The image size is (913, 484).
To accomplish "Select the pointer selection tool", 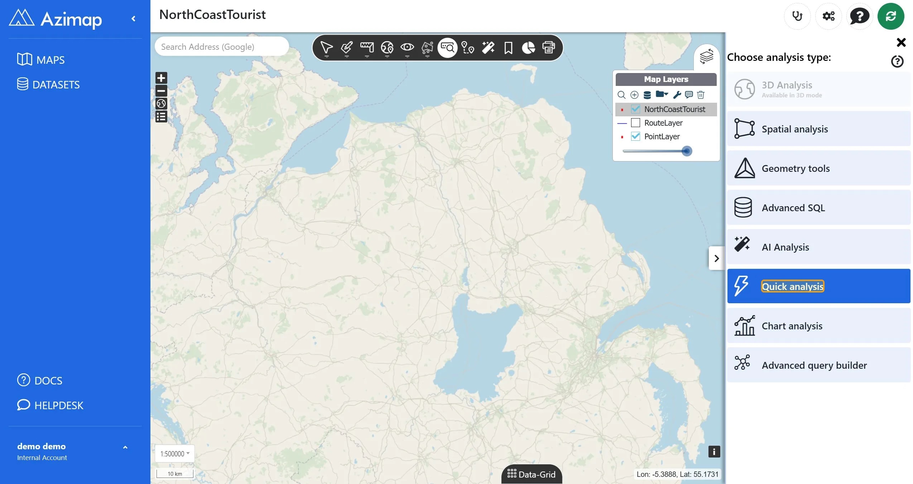I will point(326,47).
